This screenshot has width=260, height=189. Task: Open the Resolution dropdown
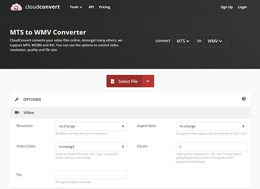[91, 126]
